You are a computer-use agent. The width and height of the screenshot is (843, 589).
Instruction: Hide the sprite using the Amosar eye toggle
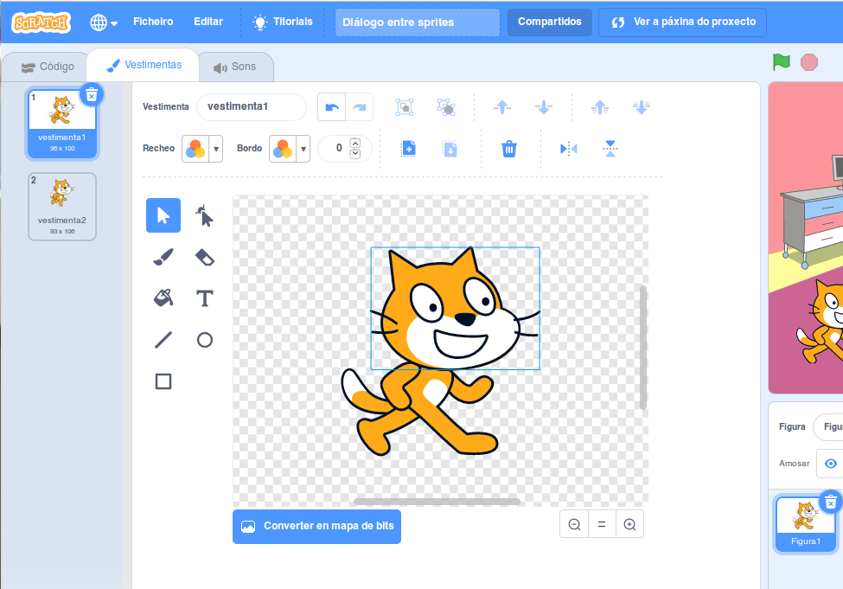[830, 463]
